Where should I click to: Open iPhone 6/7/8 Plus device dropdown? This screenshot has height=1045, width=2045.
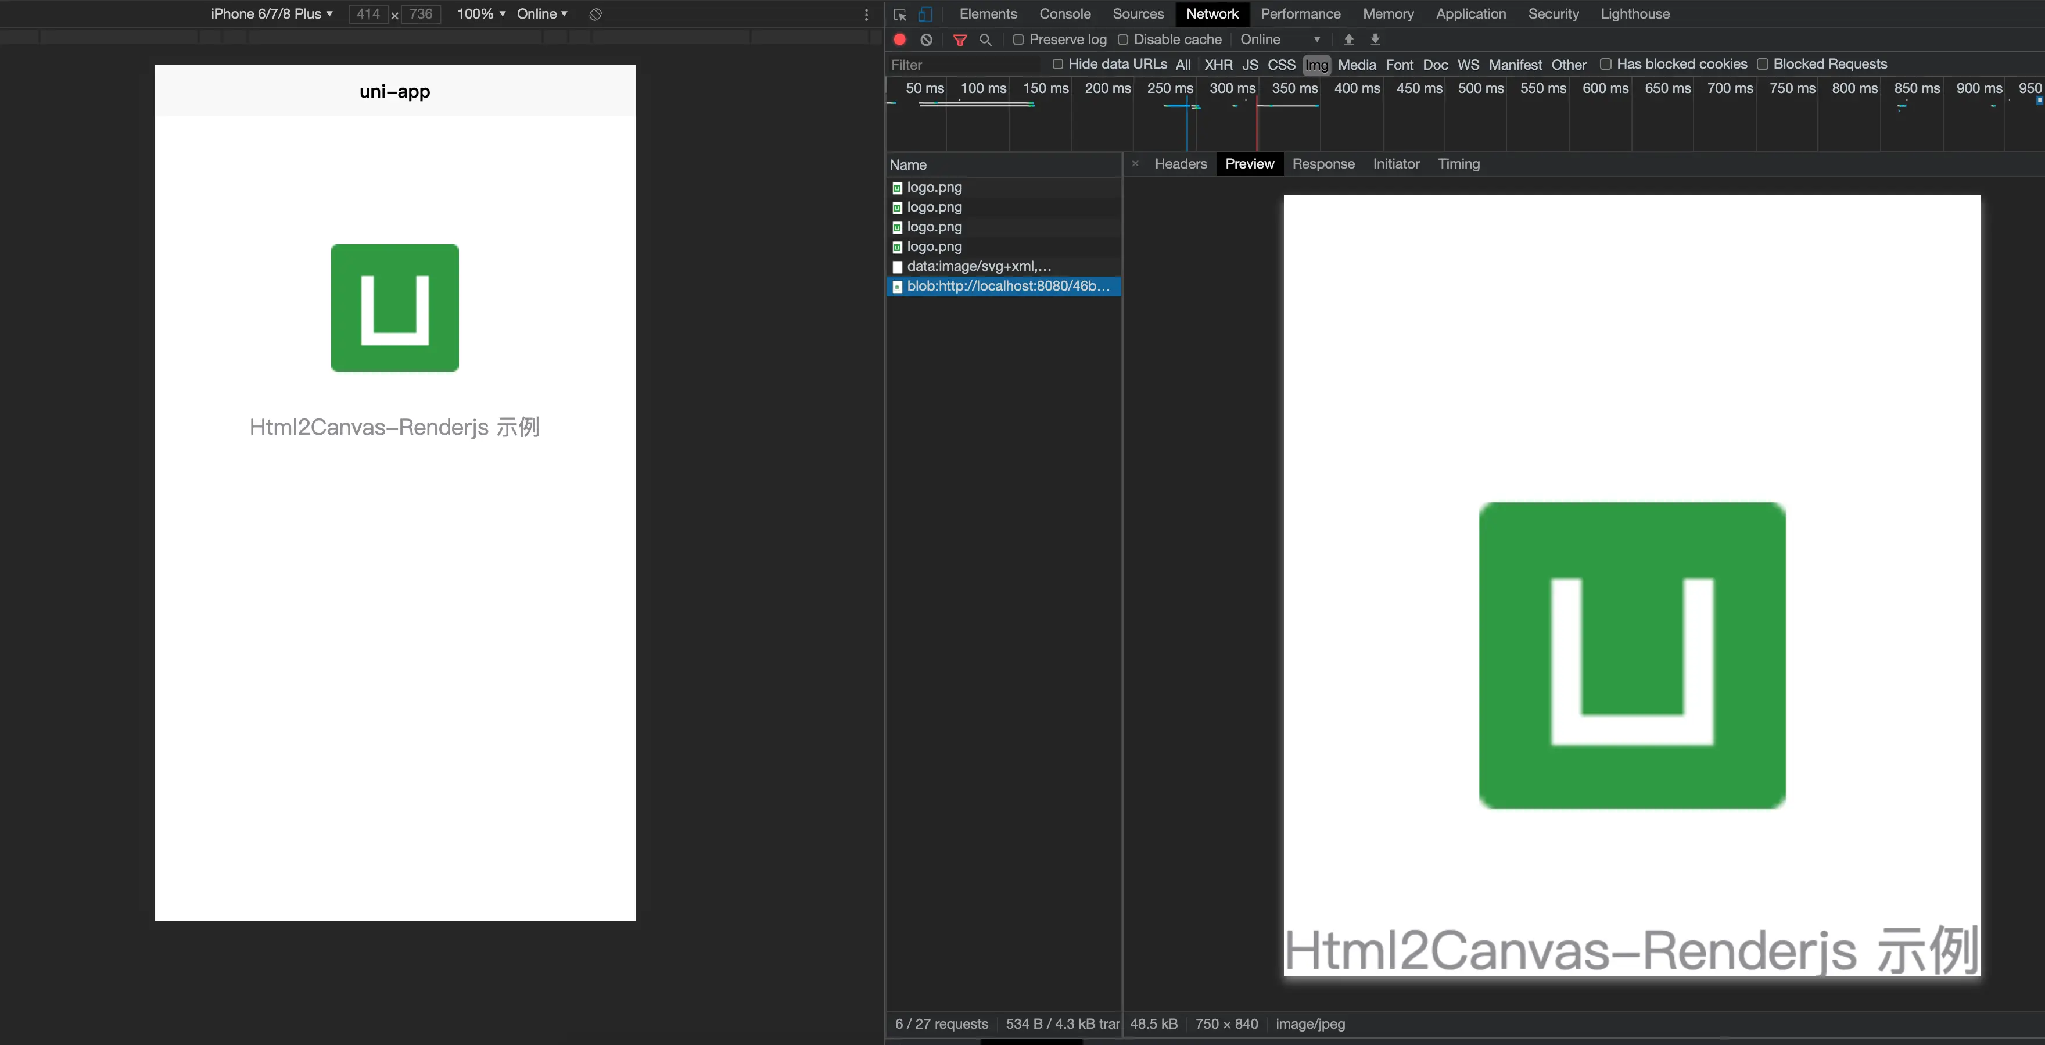click(x=271, y=15)
